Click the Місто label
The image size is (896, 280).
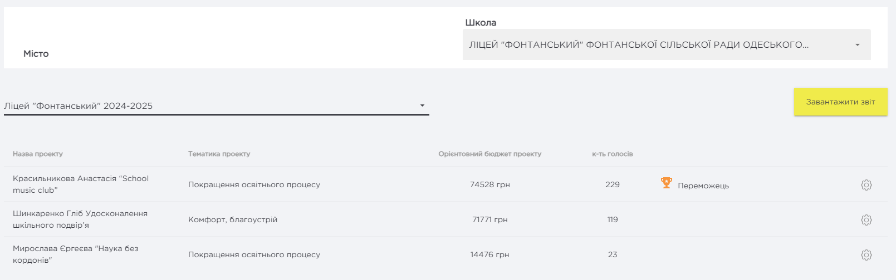pos(36,54)
